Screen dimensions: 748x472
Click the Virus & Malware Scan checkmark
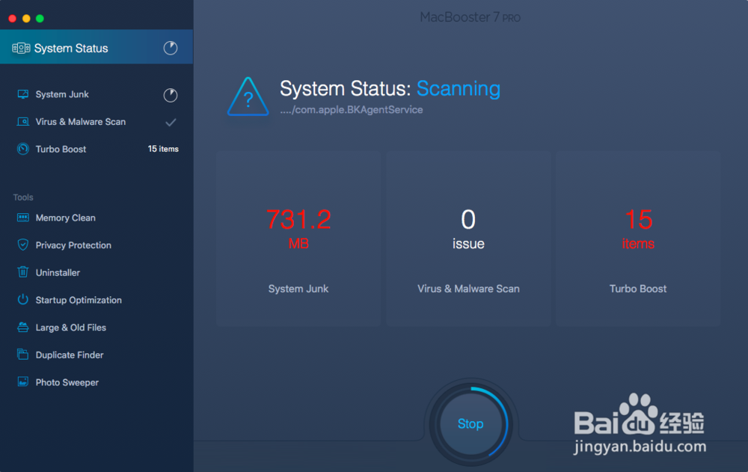point(171,122)
